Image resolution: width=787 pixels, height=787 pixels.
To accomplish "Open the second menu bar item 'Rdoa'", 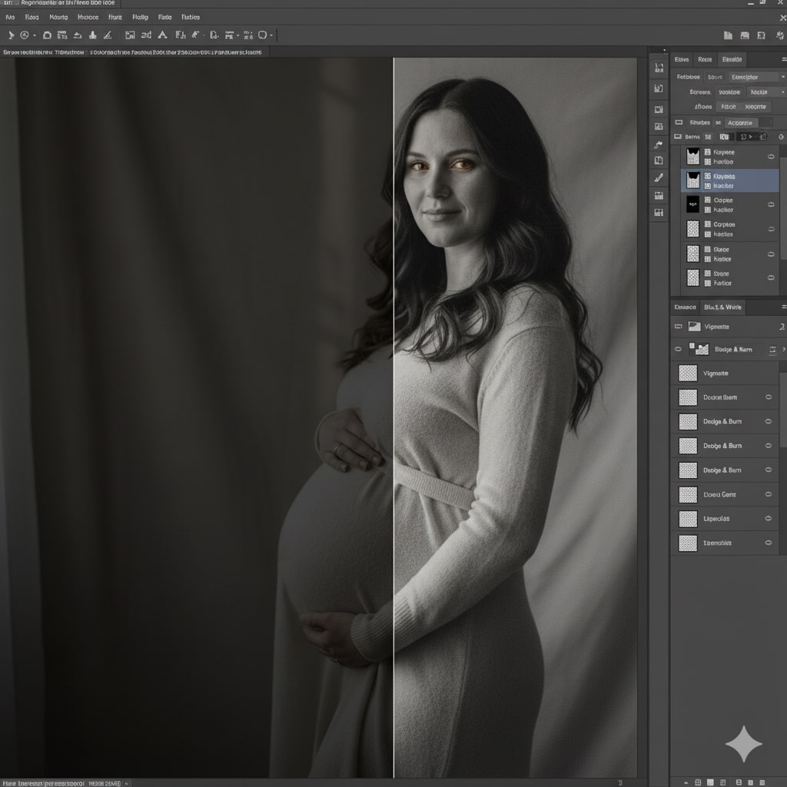I will (x=32, y=16).
